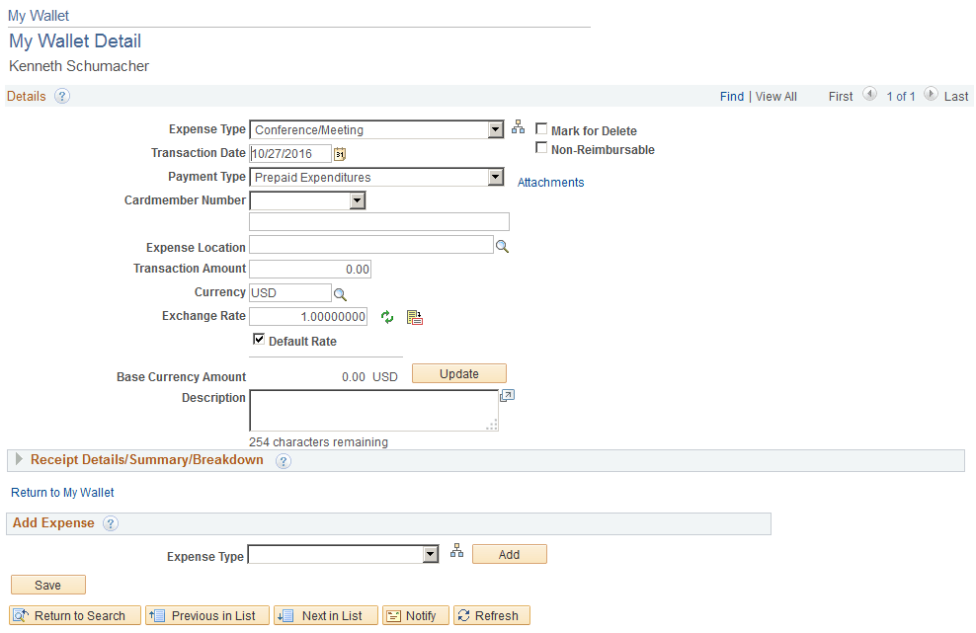Open the Transaction Date calendar picker
Viewport: 976px width, 633px height.
tap(340, 154)
